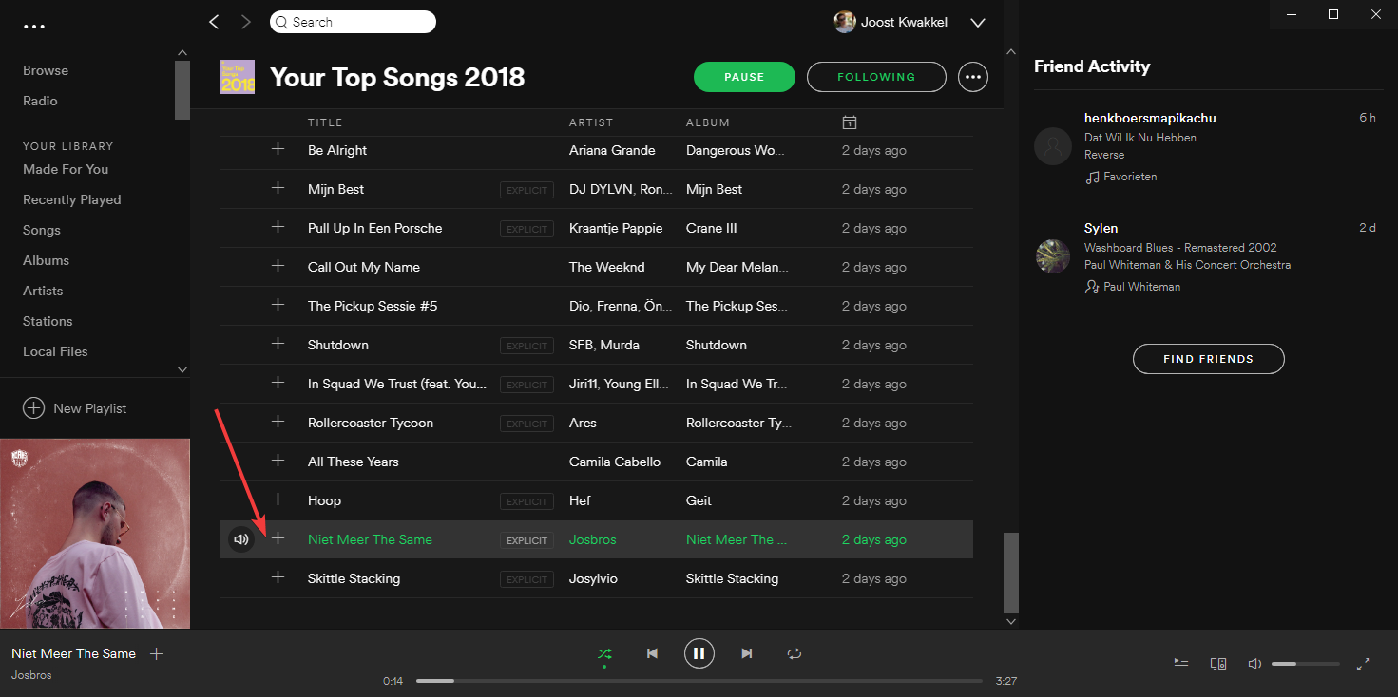Add Skittle Stacking to library
The height and width of the screenshot is (697, 1398).
coord(278,577)
